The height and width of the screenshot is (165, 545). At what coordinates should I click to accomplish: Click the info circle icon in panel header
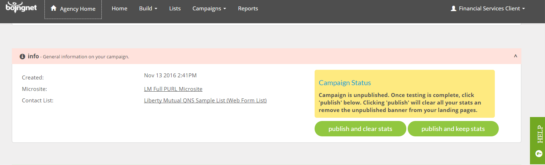click(x=23, y=57)
